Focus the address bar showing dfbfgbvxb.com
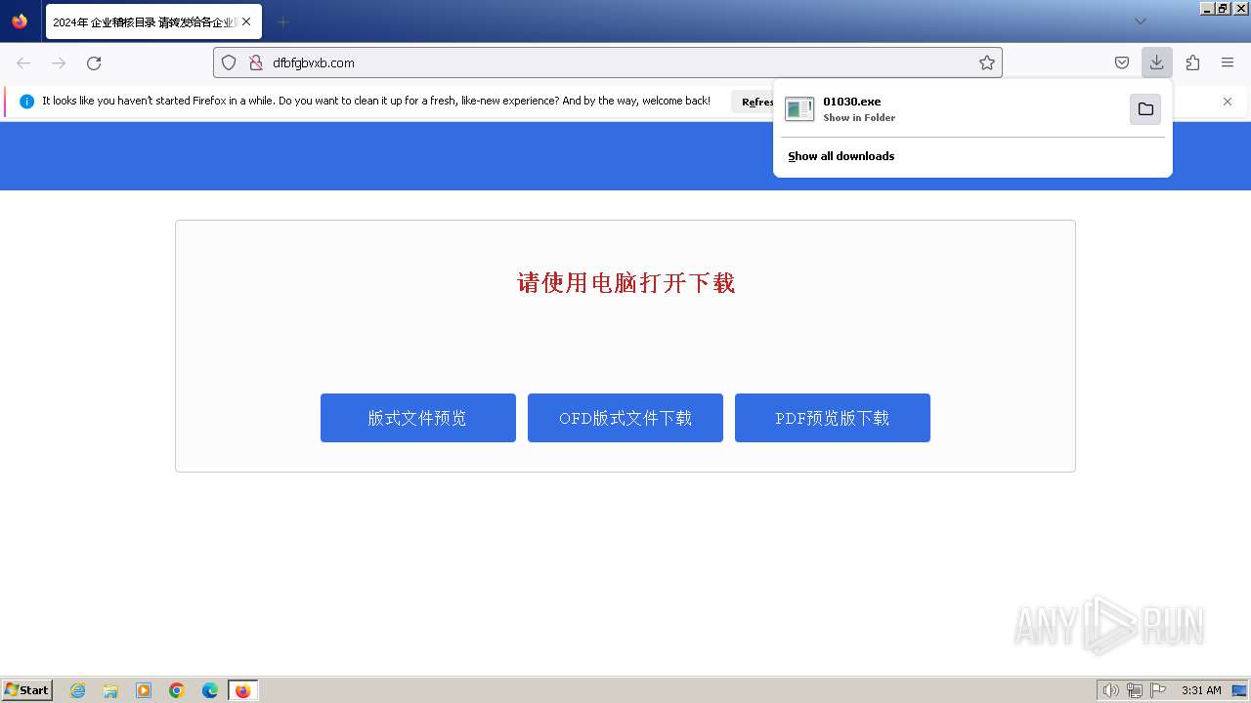The image size is (1251, 703). 607,62
